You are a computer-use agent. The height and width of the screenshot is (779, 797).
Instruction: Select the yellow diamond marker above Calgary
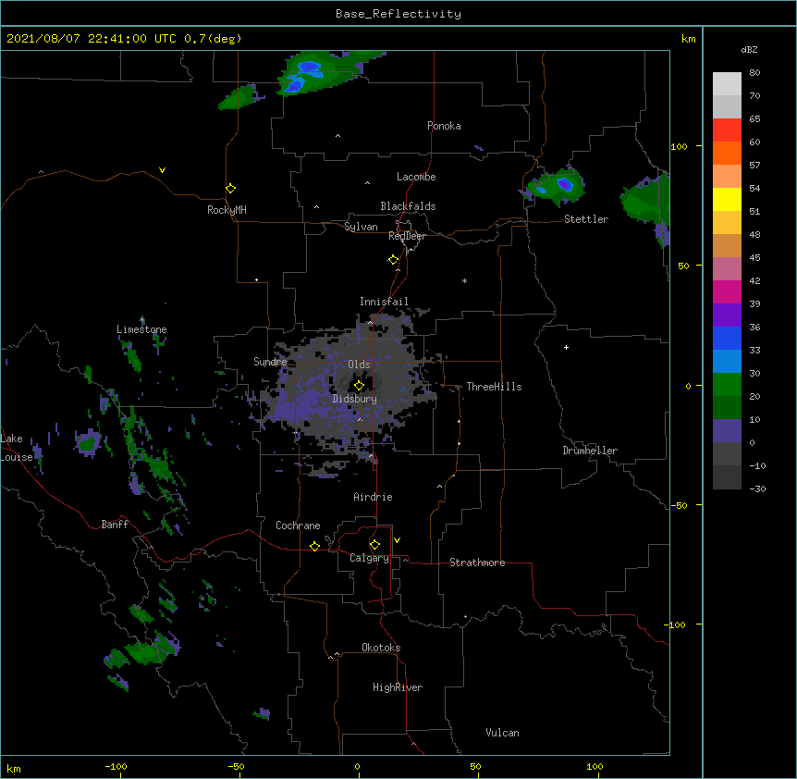click(374, 545)
